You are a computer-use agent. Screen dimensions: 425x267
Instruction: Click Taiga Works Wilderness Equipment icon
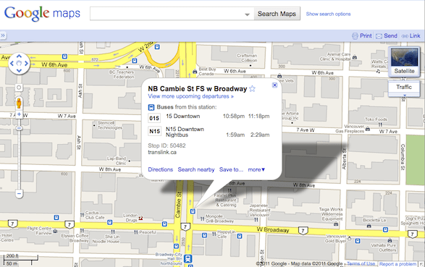click(x=336, y=224)
